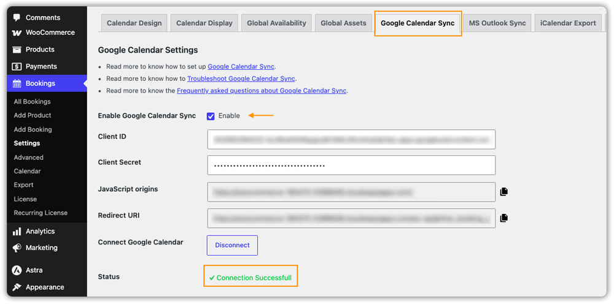Open the Troubleshoot Google Calendar Sync link
Viewport: 614px width, 304px height.
pos(241,78)
